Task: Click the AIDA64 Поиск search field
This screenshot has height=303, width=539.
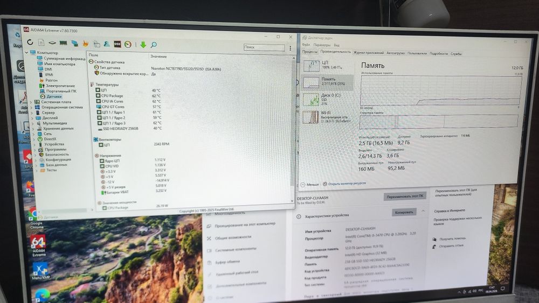Action: (x=264, y=47)
